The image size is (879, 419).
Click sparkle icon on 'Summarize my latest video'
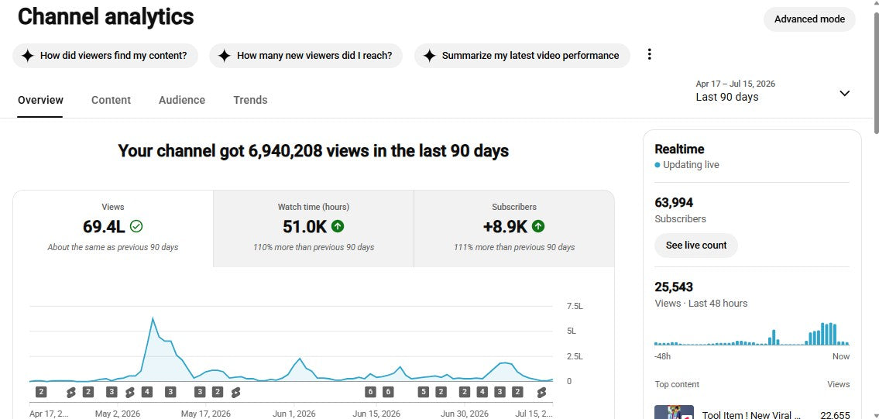pyautogui.click(x=429, y=56)
